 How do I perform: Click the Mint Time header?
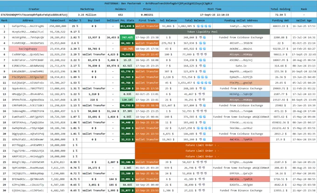click(214, 9)
